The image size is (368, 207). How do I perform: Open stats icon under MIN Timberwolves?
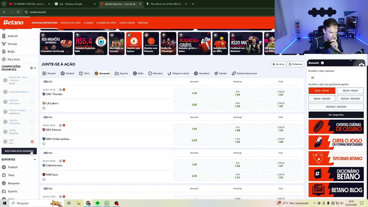(x=44, y=144)
